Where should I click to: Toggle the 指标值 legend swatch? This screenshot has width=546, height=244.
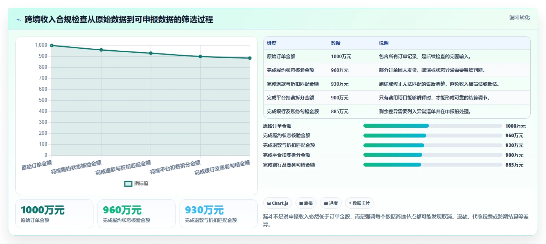(x=128, y=183)
